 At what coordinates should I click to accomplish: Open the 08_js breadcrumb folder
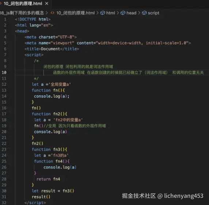pos(22,13)
